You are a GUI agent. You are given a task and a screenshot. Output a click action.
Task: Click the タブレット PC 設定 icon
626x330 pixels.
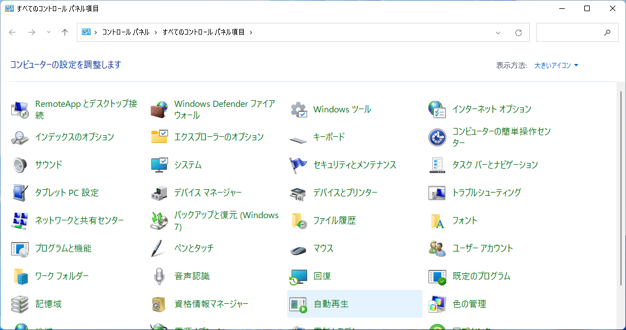pos(19,193)
